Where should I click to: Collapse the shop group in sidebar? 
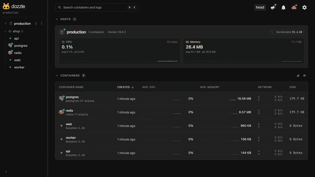[x=5, y=31]
